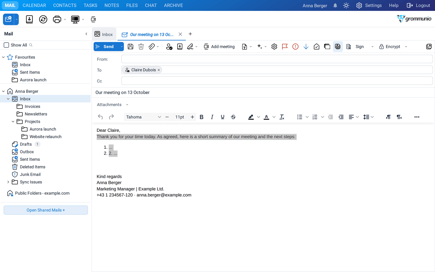The height and width of the screenshot is (272, 435).
Task: Undo the last edit
Action: click(x=101, y=117)
